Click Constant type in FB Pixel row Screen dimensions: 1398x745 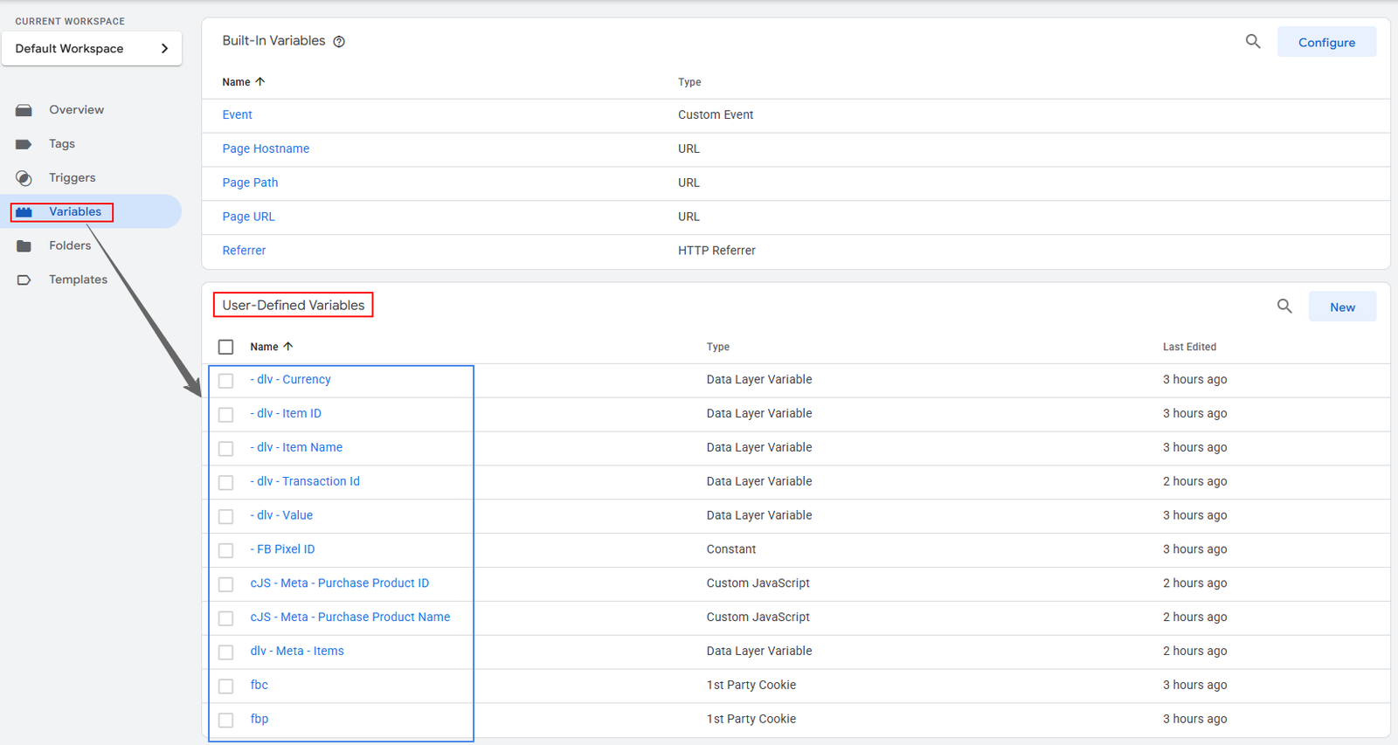click(x=731, y=549)
